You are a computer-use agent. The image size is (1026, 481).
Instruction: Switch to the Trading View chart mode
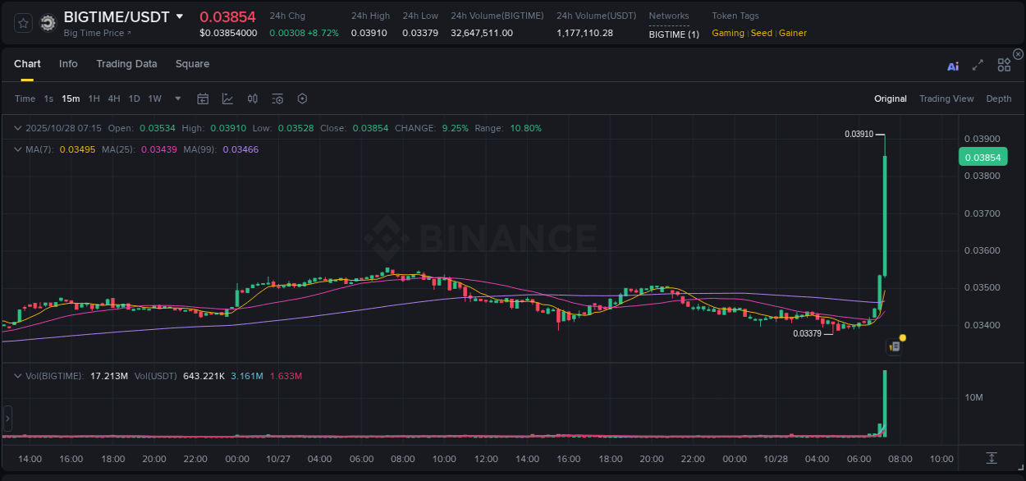pyautogui.click(x=946, y=98)
